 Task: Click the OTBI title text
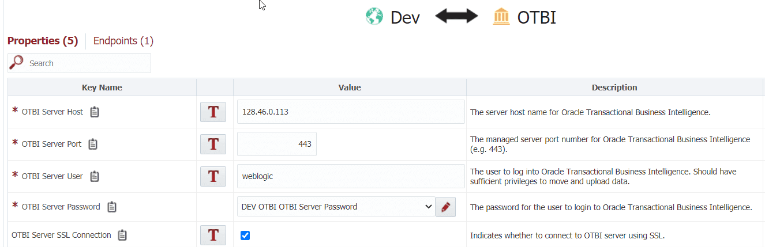tap(537, 17)
